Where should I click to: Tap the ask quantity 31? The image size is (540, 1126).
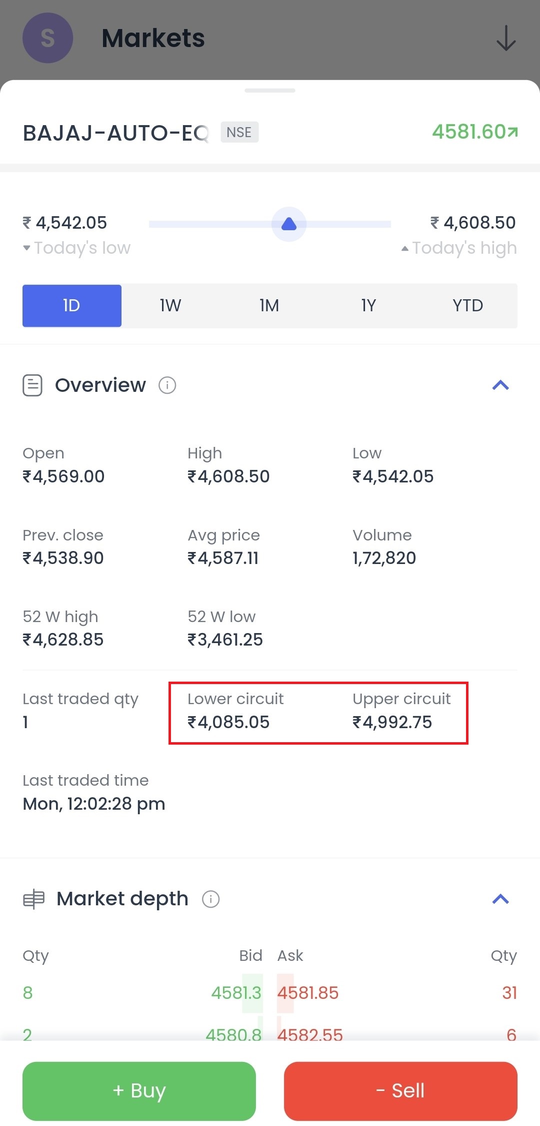(509, 993)
